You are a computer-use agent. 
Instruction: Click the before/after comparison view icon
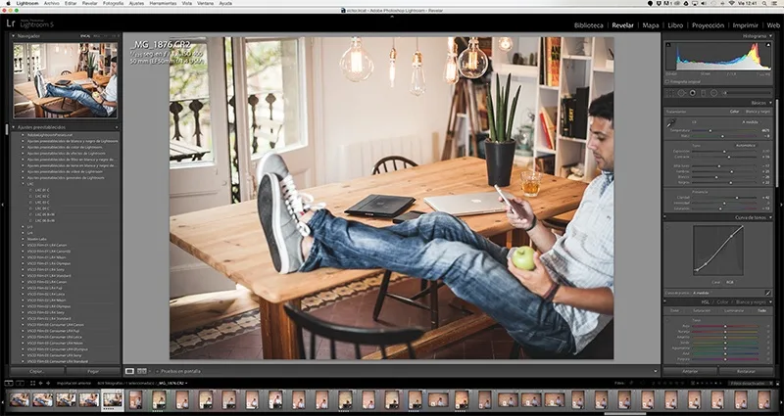140,371
